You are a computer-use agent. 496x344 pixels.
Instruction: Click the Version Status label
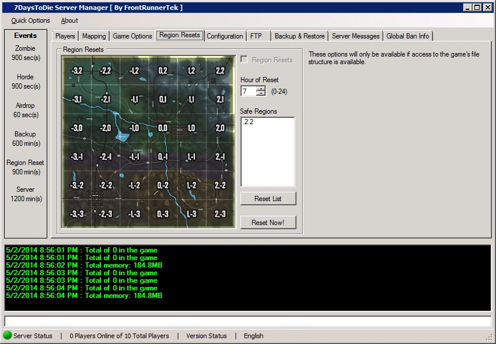206,336
